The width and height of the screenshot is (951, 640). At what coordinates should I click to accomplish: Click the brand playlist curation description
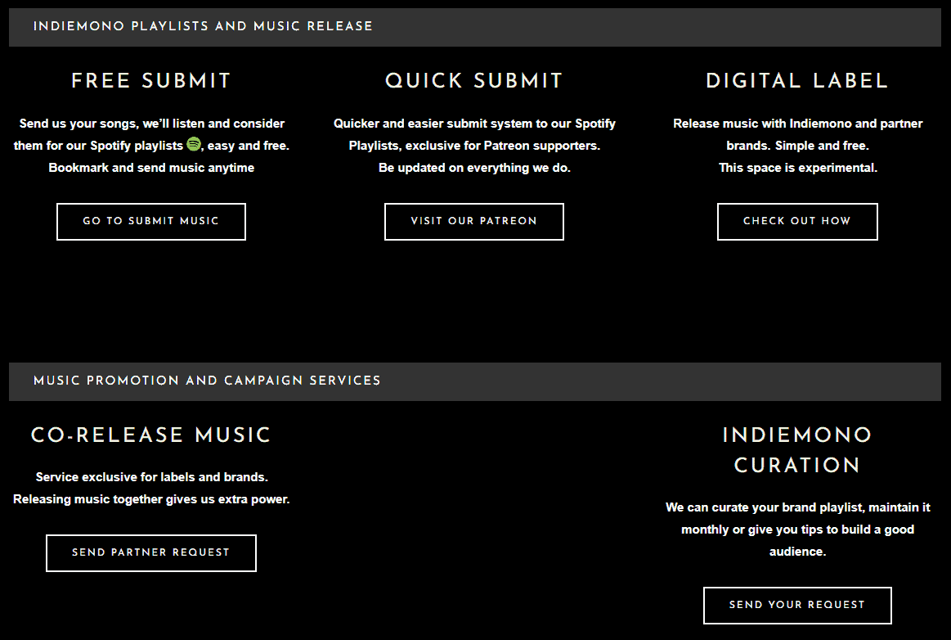pos(797,530)
